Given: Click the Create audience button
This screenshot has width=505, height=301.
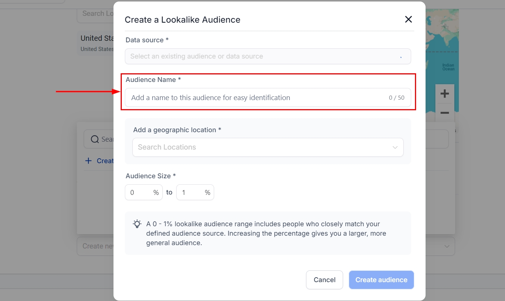Looking at the screenshot, I should pos(381,280).
